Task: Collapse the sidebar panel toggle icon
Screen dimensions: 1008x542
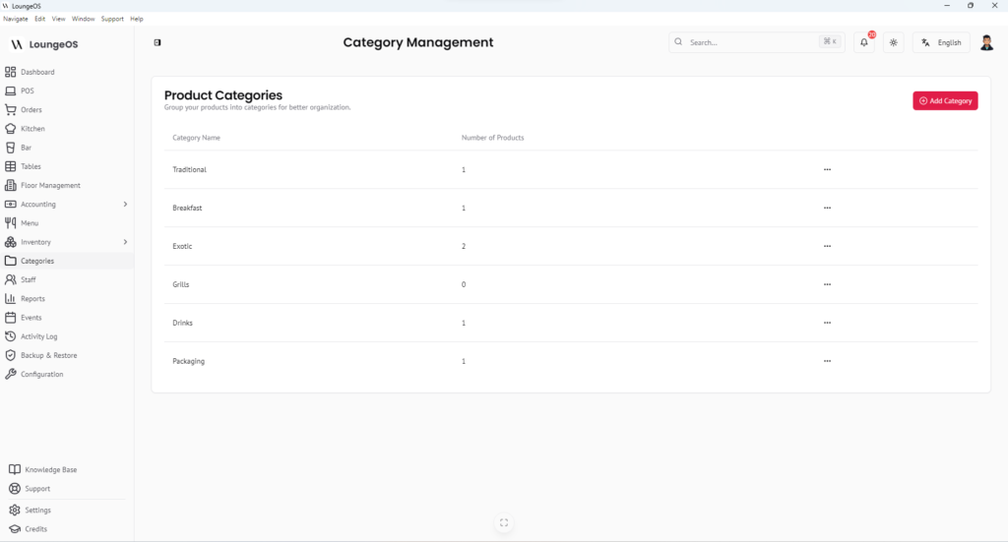Action: (157, 42)
